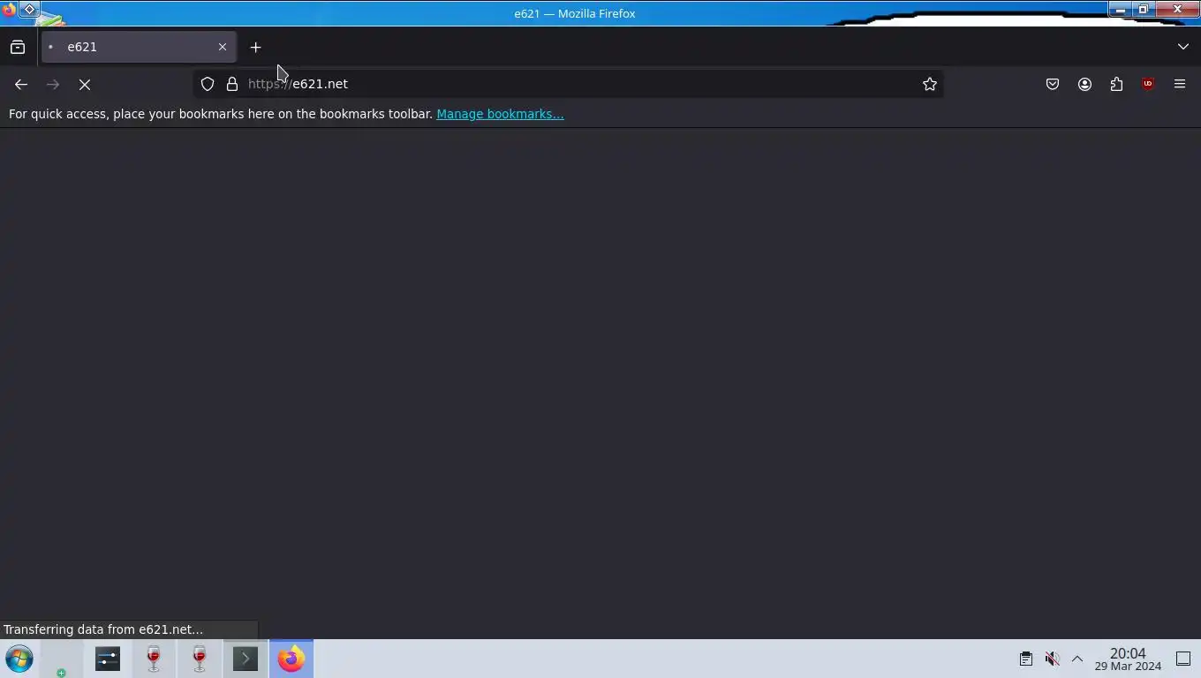Open the uBlock Origin extension popup
This screenshot has width=1201, height=678.
point(1148,84)
